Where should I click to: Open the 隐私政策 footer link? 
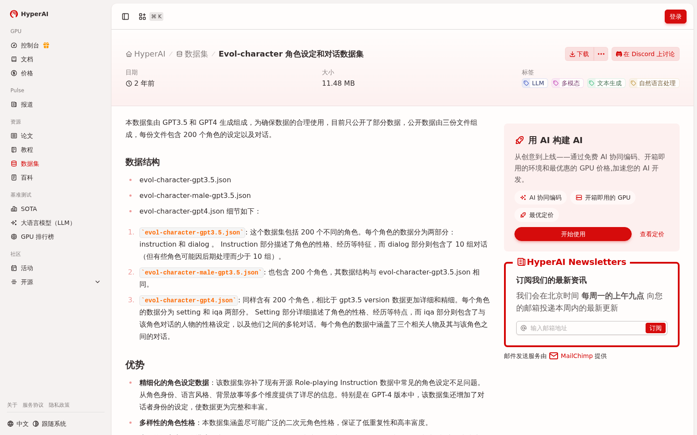[59, 405]
